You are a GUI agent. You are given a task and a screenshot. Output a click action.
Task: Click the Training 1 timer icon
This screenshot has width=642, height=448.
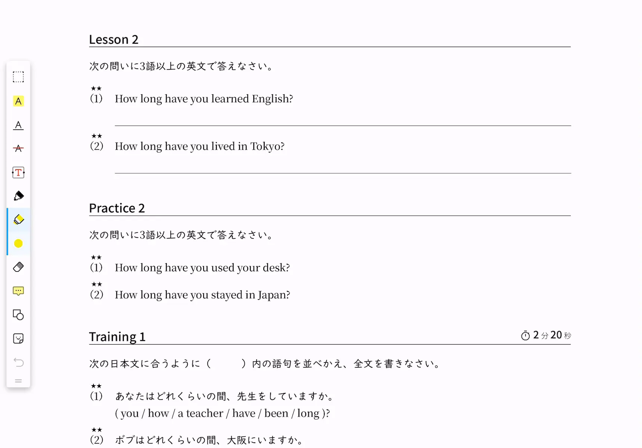525,335
